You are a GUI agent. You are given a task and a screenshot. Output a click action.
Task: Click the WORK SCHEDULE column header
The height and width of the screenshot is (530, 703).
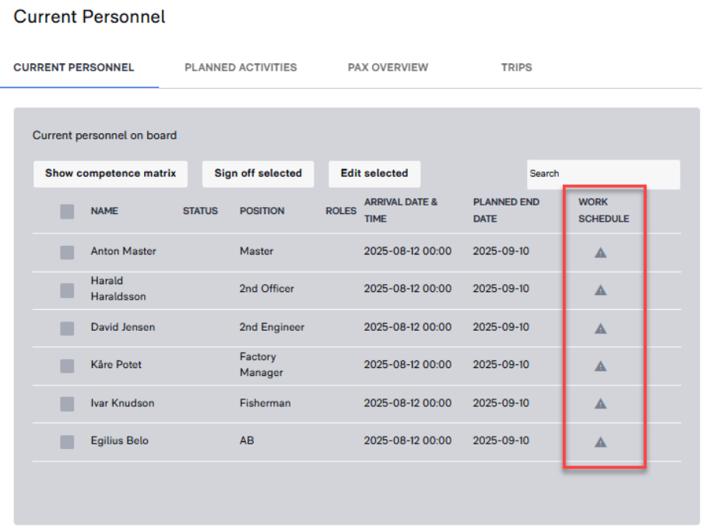pyautogui.click(x=603, y=211)
